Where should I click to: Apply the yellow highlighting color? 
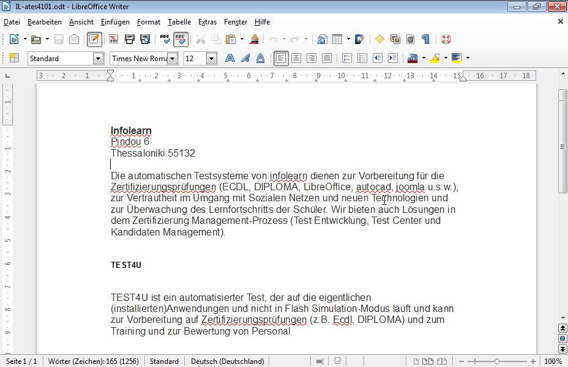[x=435, y=58]
